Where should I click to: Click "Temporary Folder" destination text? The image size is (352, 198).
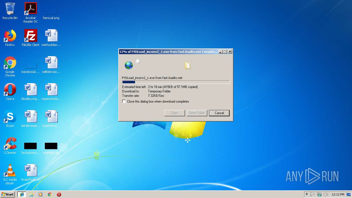[159, 91]
